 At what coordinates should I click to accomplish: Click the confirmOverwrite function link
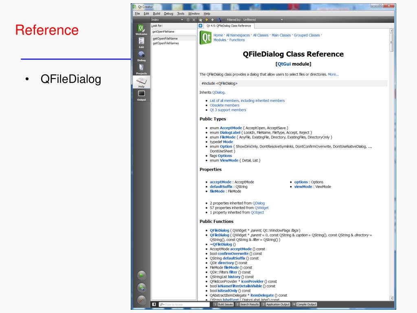[x=233, y=253]
